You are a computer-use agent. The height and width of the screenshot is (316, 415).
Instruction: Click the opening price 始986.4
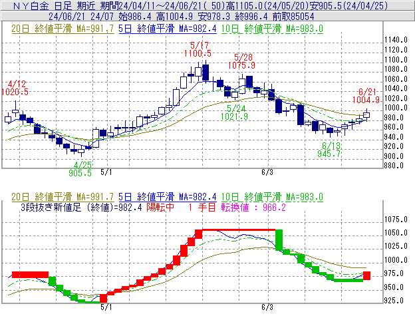click(135, 17)
